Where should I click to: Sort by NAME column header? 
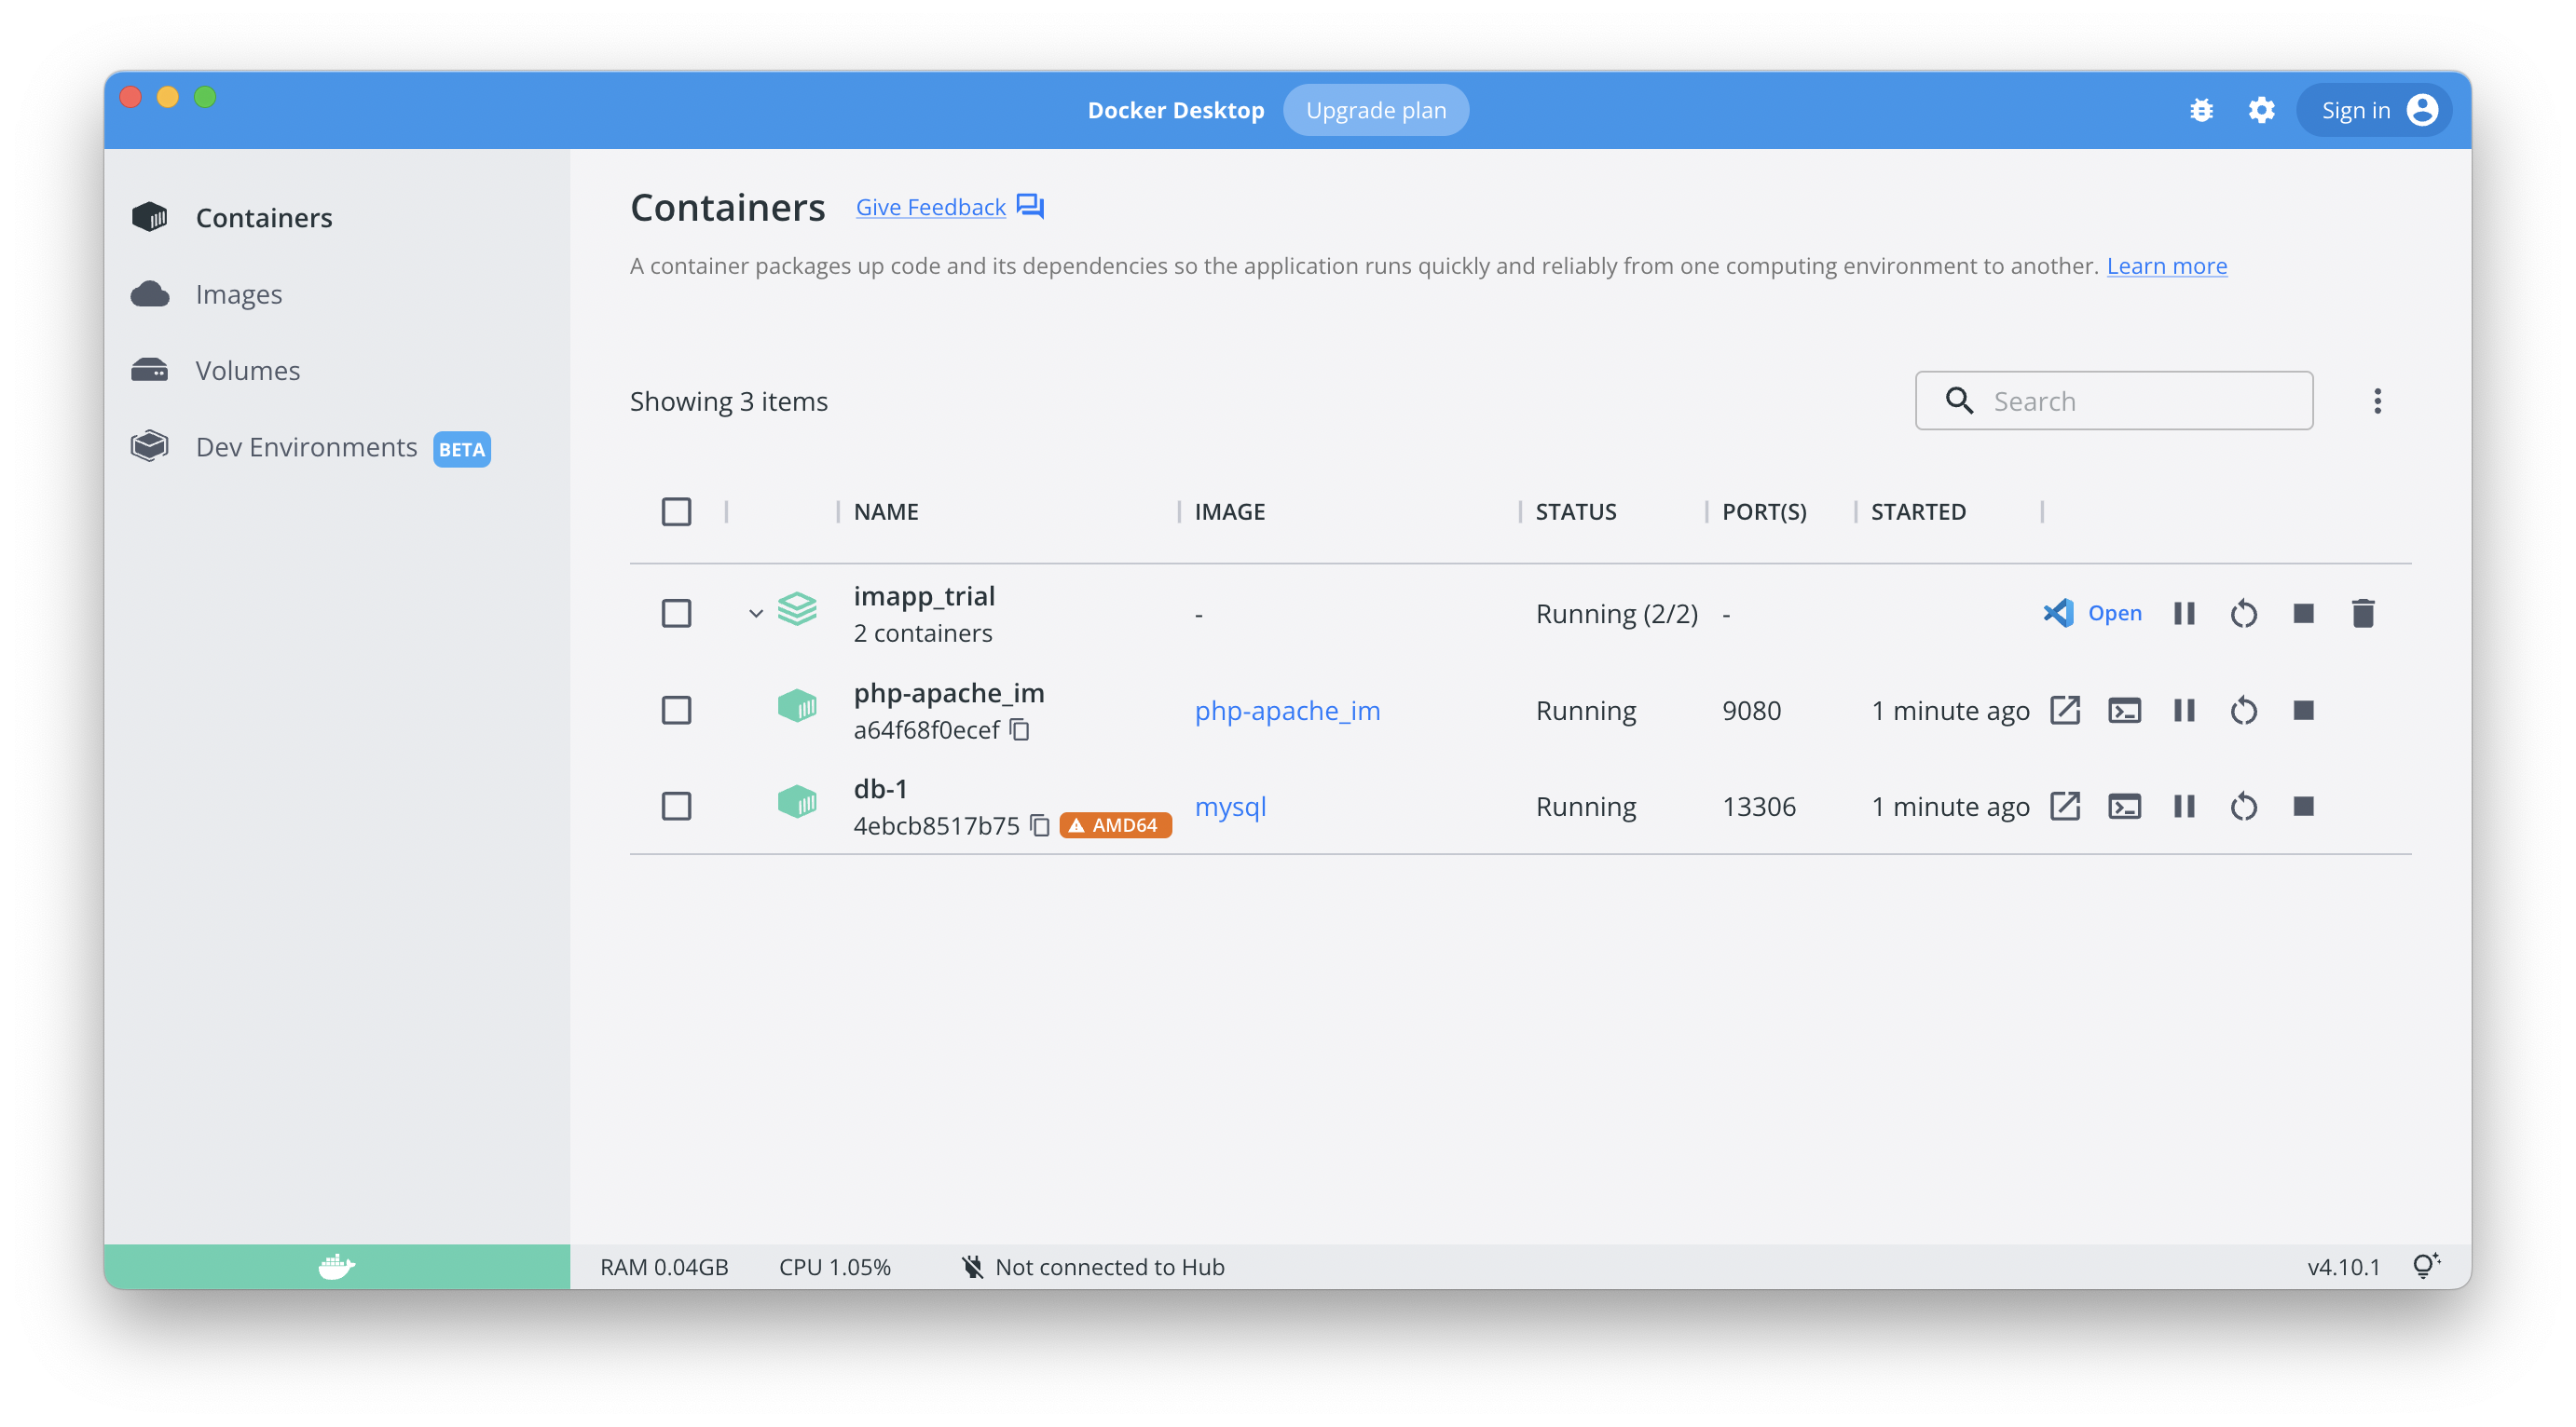point(885,511)
